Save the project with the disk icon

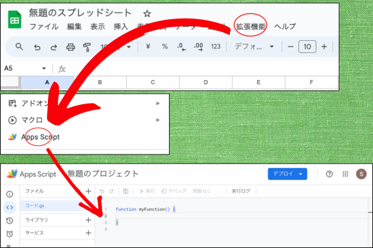click(x=126, y=192)
